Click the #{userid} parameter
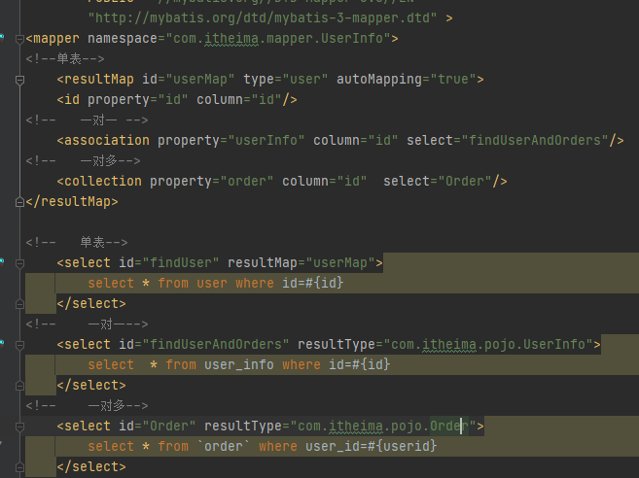The image size is (639, 478). pos(403,446)
